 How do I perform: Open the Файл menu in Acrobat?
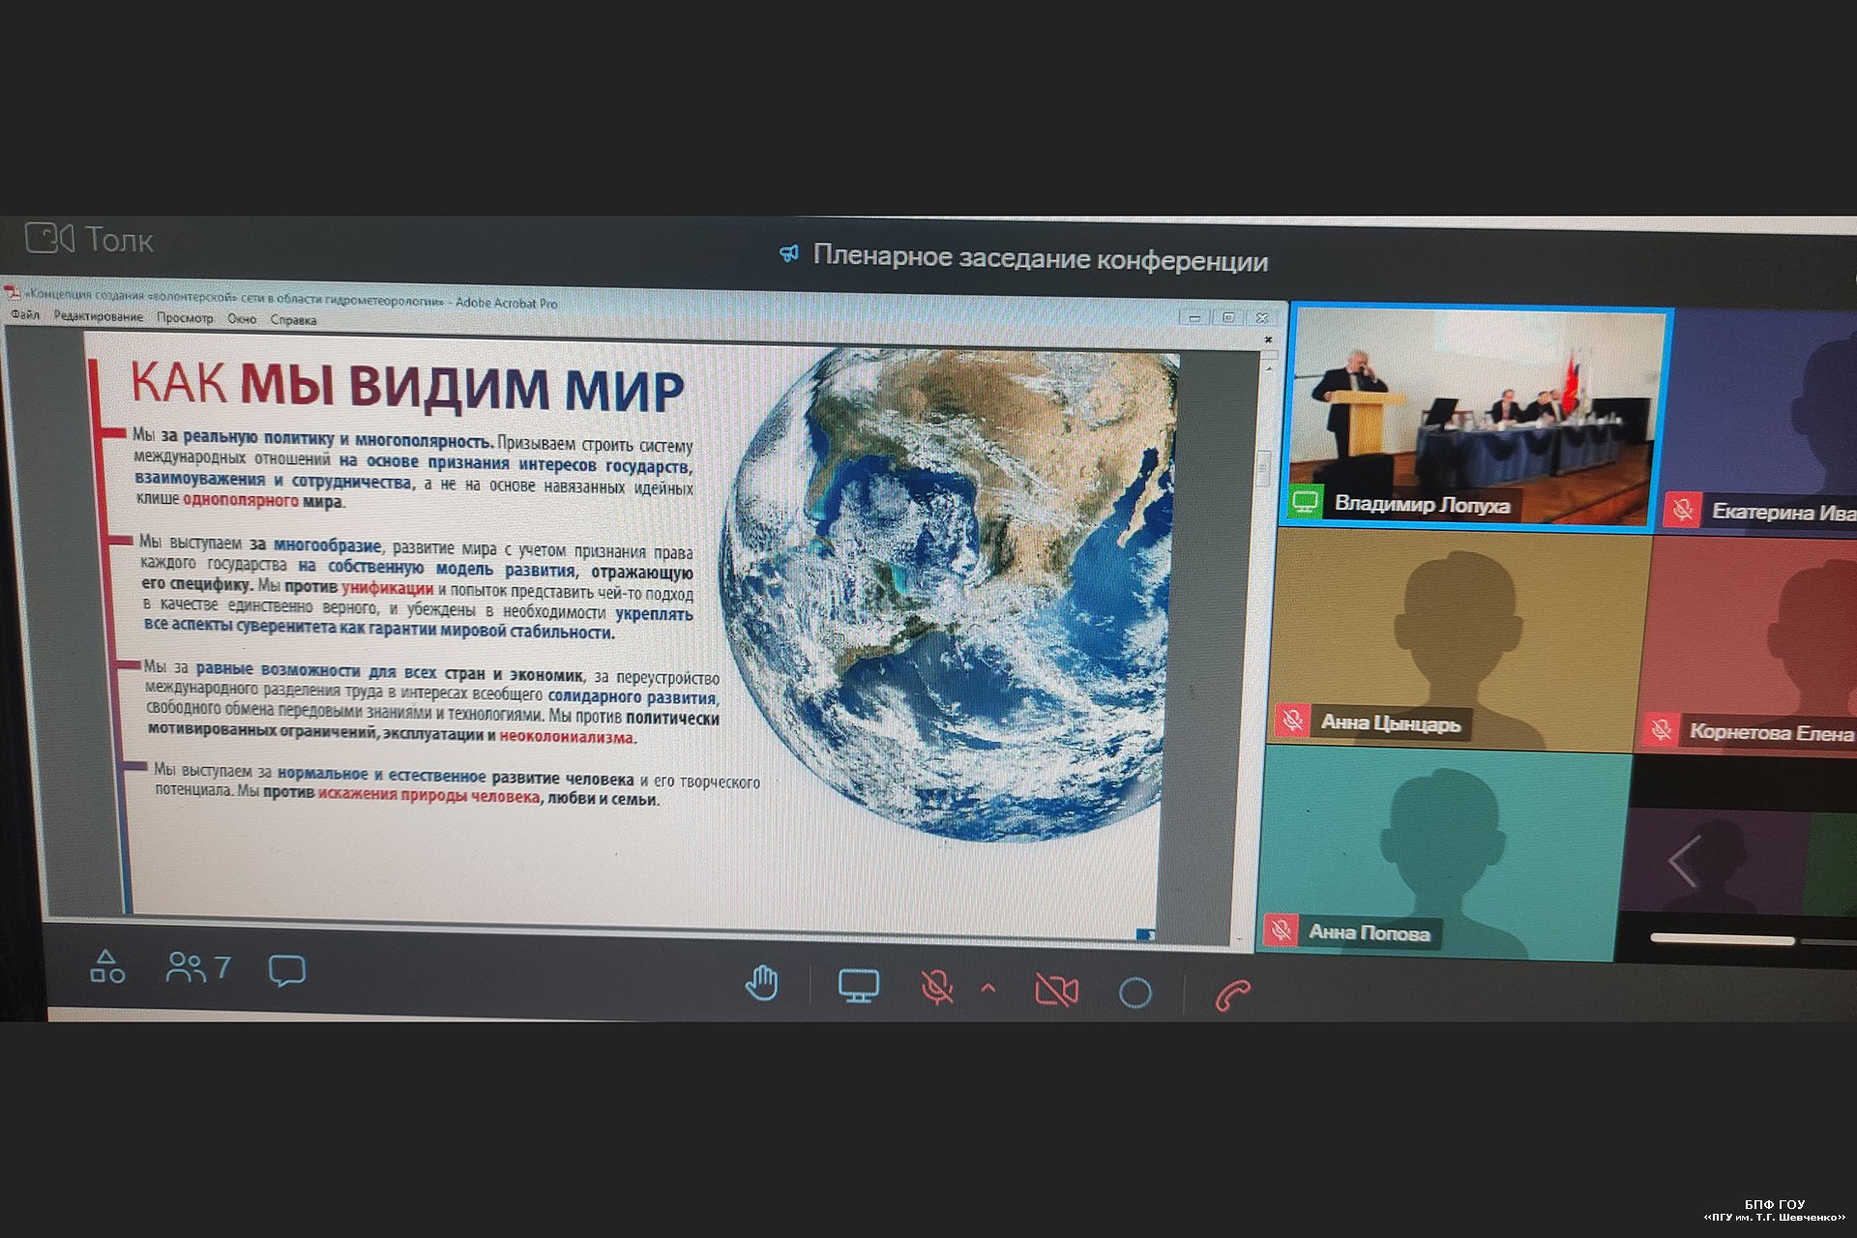25,315
